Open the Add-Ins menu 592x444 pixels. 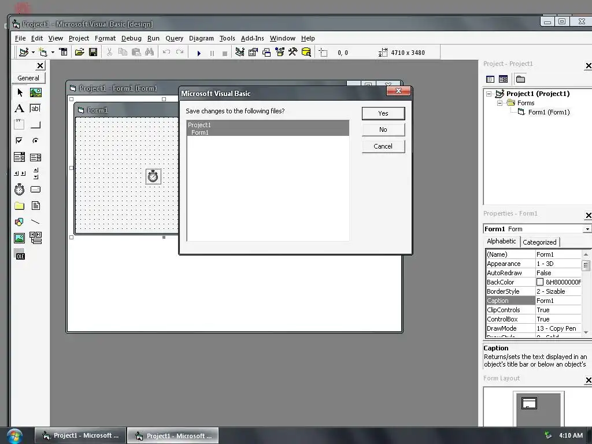pyautogui.click(x=252, y=38)
